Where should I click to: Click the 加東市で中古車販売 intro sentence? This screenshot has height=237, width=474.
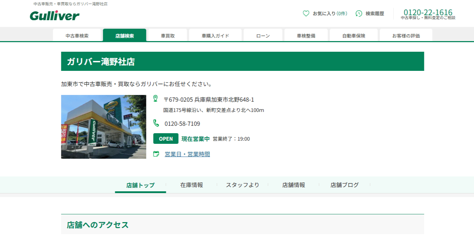pos(136,84)
